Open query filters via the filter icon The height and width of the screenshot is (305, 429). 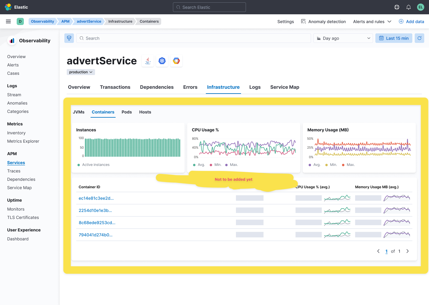[69, 38]
